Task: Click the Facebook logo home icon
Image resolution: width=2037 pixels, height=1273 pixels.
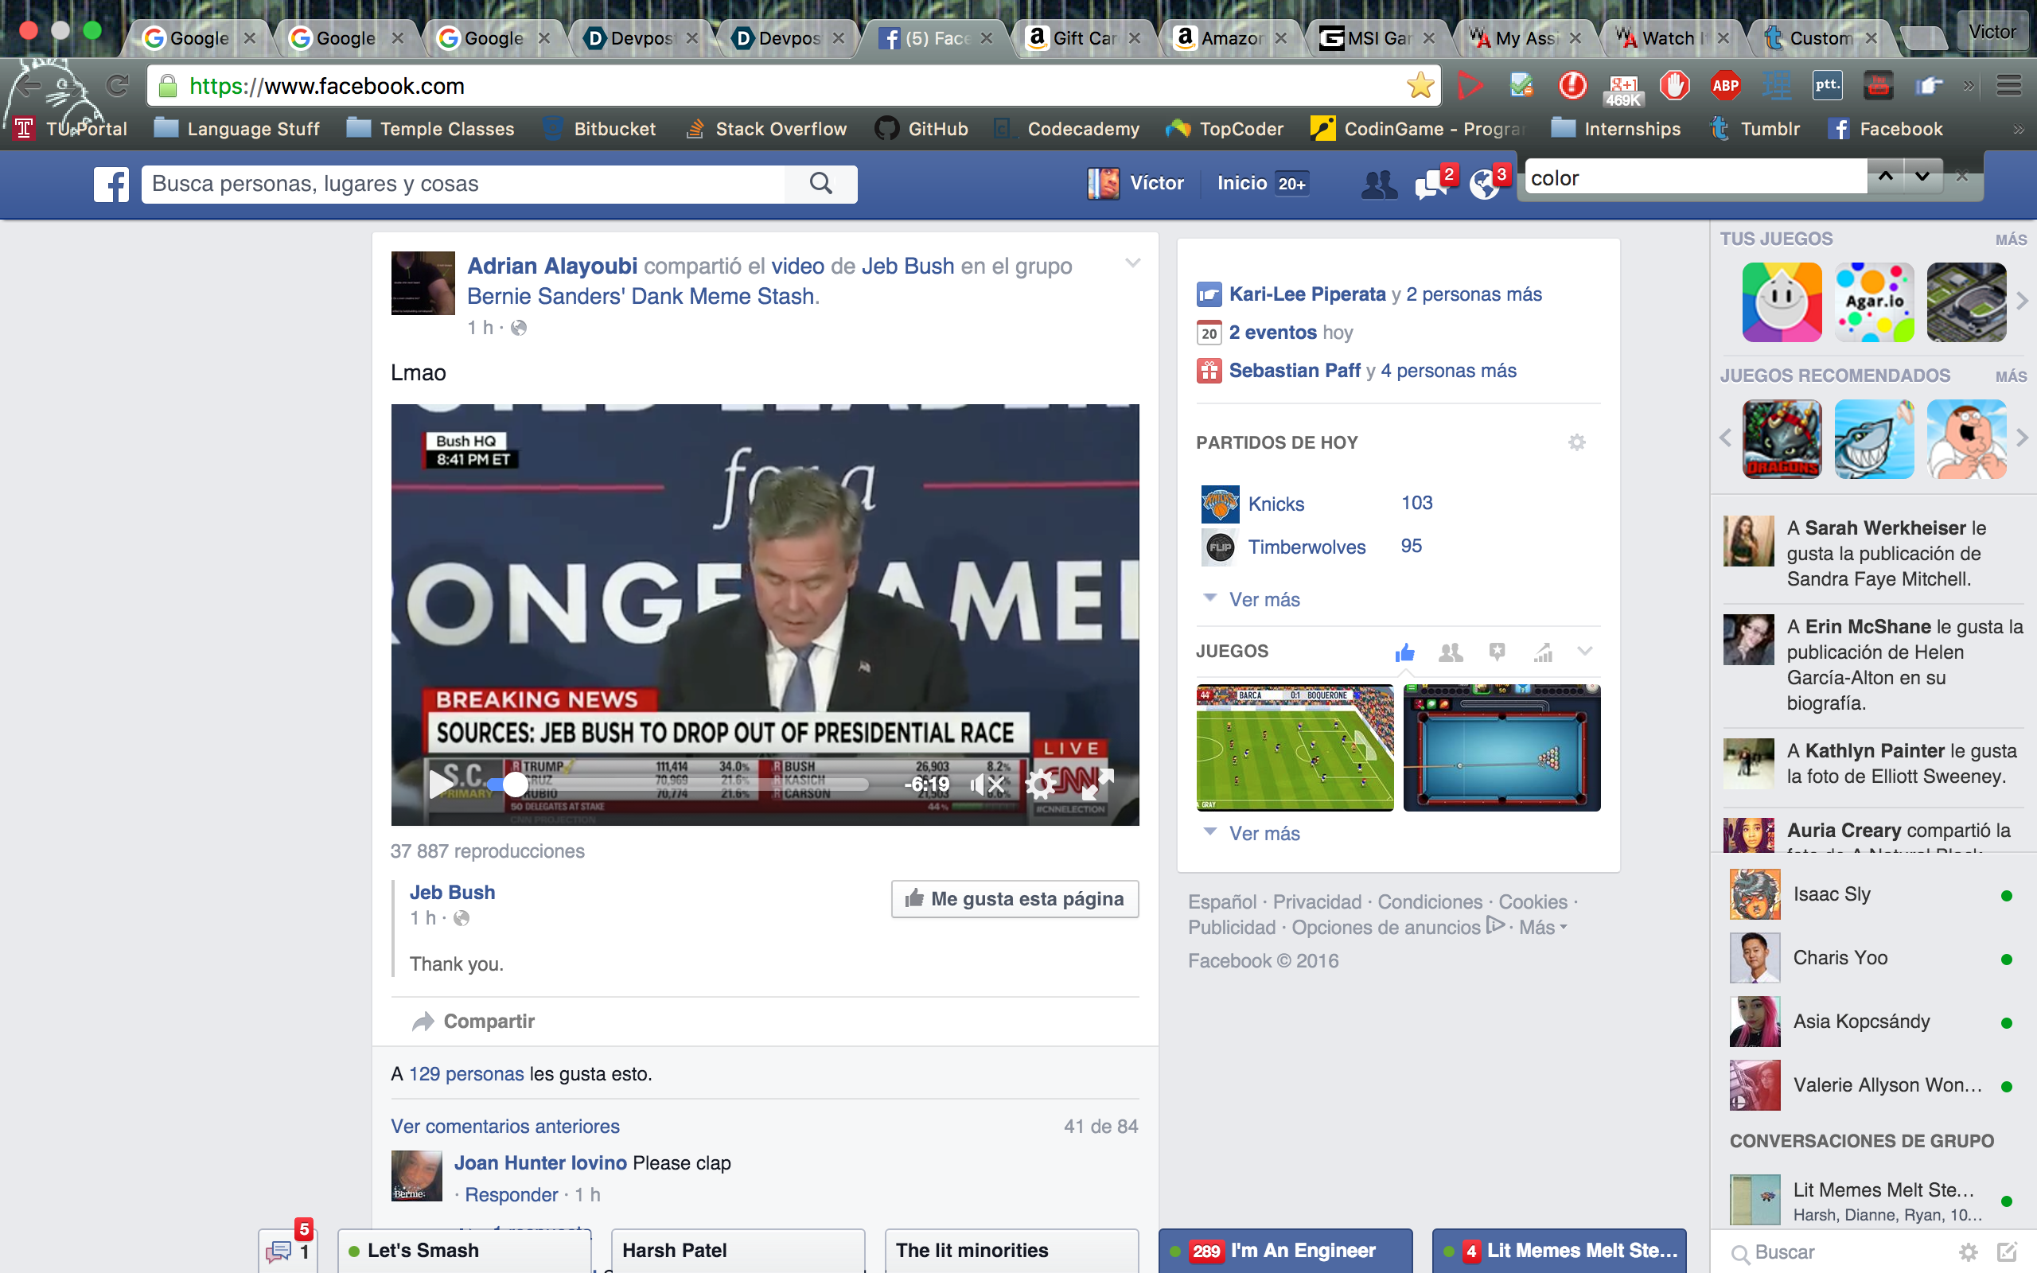Action: tap(111, 184)
